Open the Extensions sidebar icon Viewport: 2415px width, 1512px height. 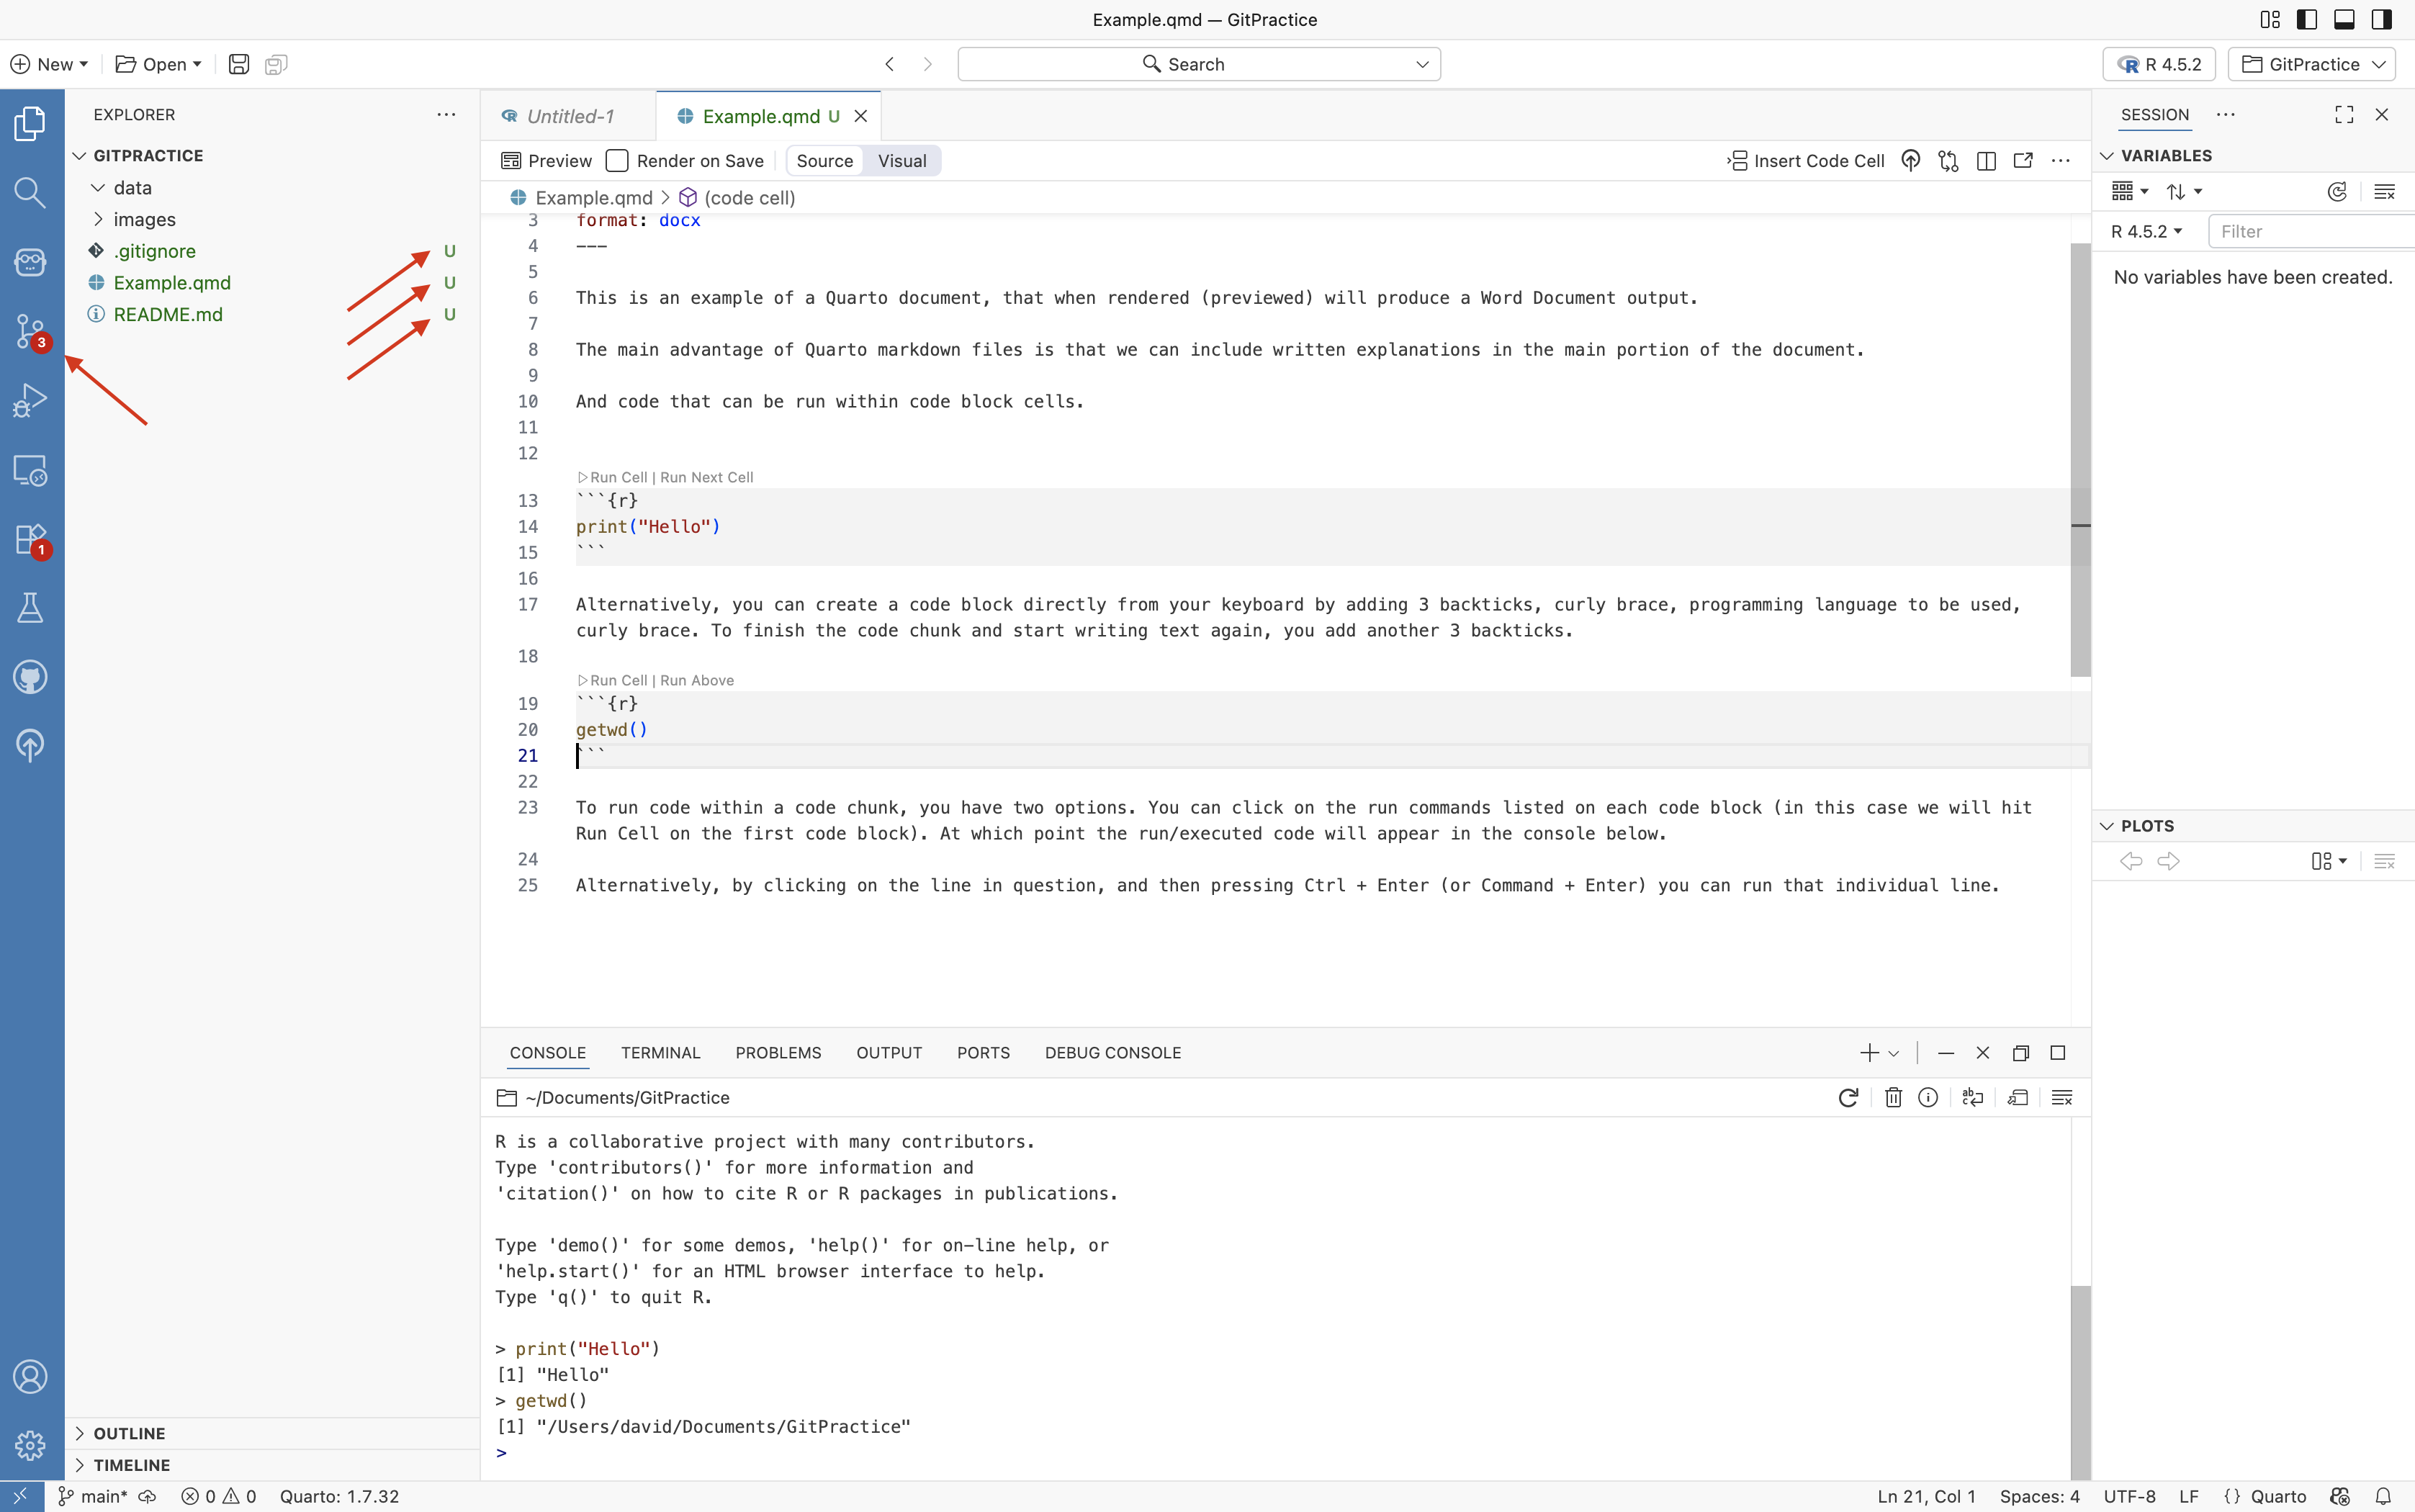[30, 539]
